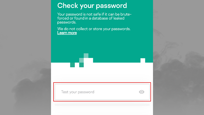This screenshot has height=115, width=204.
Task: Click the leftmost dark green pixel square
Action: click(72, 65)
